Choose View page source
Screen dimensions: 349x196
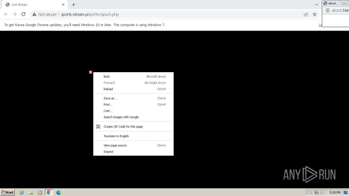coord(133,145)
